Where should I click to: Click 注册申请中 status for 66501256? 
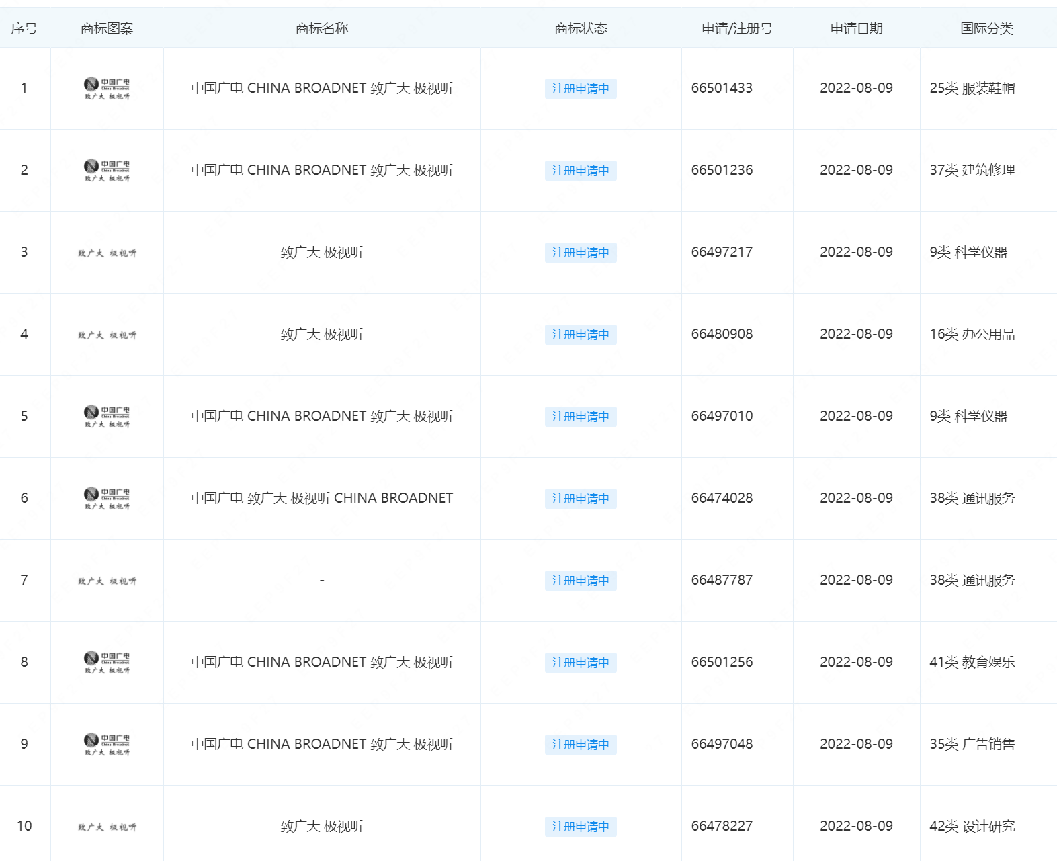pos(581,663)
